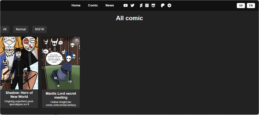
Task: Filter comics by Normal
Action: tap(21, 29)
